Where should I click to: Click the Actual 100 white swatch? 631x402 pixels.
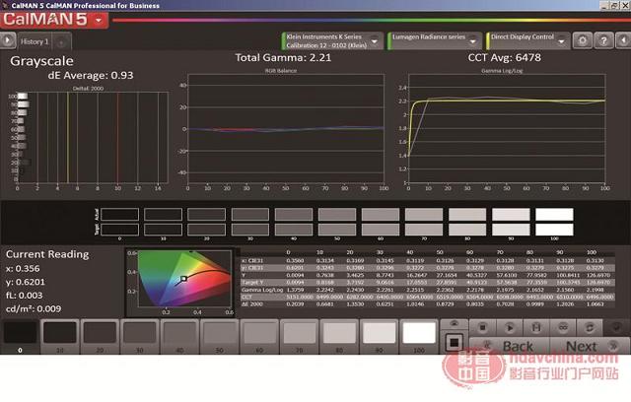554,214
